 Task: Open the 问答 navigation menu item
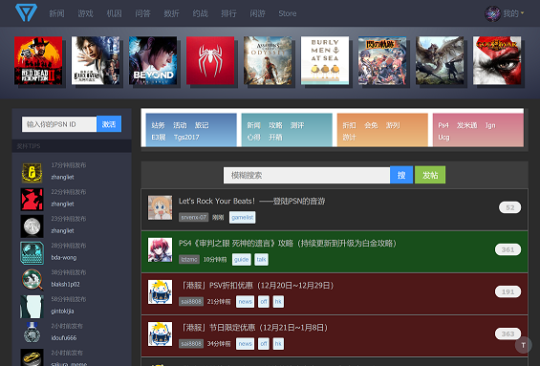tap(142, 13)
